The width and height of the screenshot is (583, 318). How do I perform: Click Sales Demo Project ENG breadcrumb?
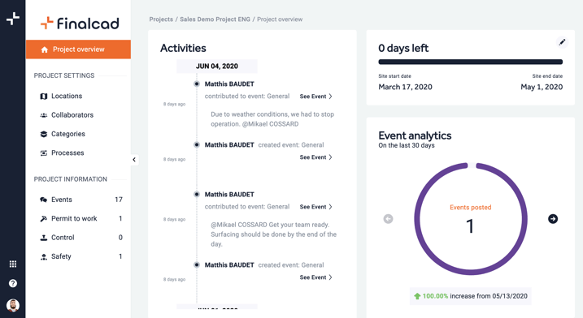pos(215,19)
